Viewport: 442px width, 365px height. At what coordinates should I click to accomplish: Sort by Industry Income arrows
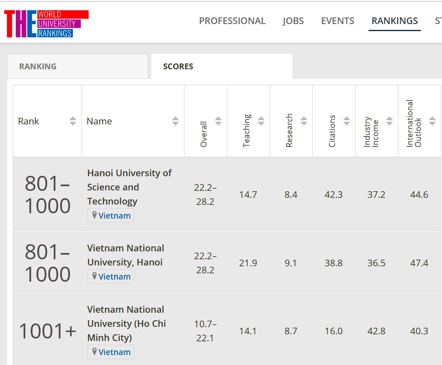(389, 121)
